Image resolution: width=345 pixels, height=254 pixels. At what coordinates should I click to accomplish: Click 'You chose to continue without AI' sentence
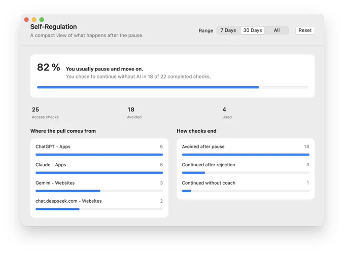pos(138,77)
